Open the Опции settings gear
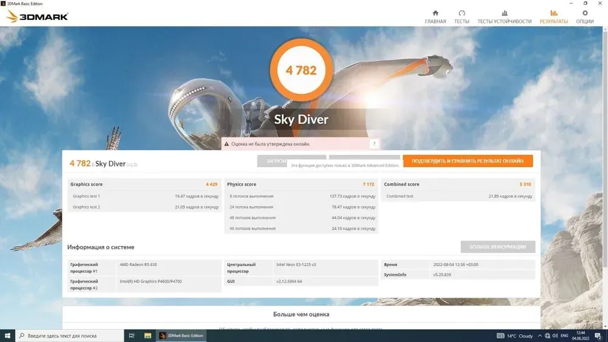This screenshot has width=608, height=342. [585, 17]
